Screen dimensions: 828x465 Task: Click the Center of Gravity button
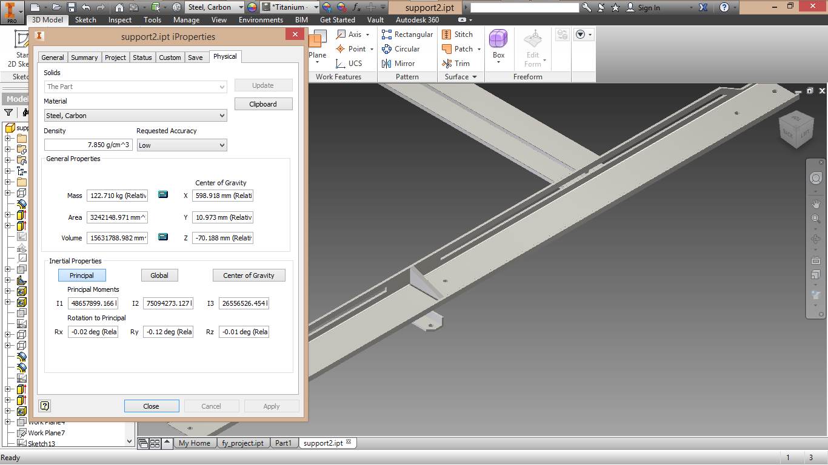[249, 275]
